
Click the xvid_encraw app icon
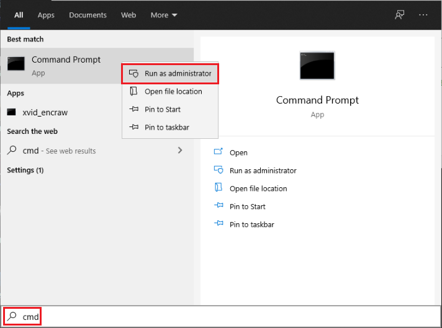point(12,113)
